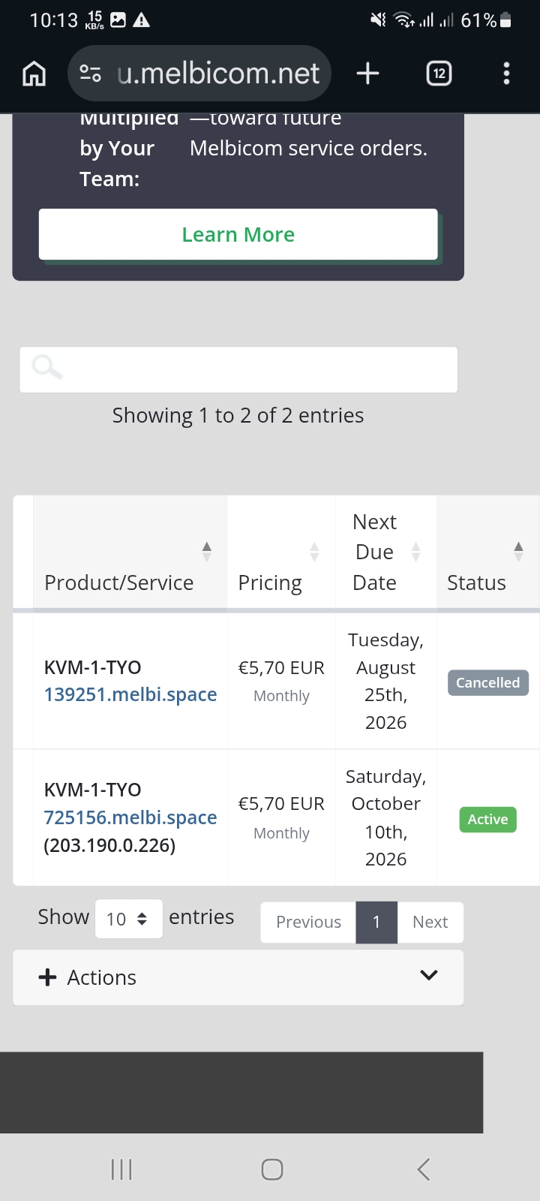Tap the Android back navigation icon
Viewport: 540px width, 1201px height.
tap(424, 1169)
